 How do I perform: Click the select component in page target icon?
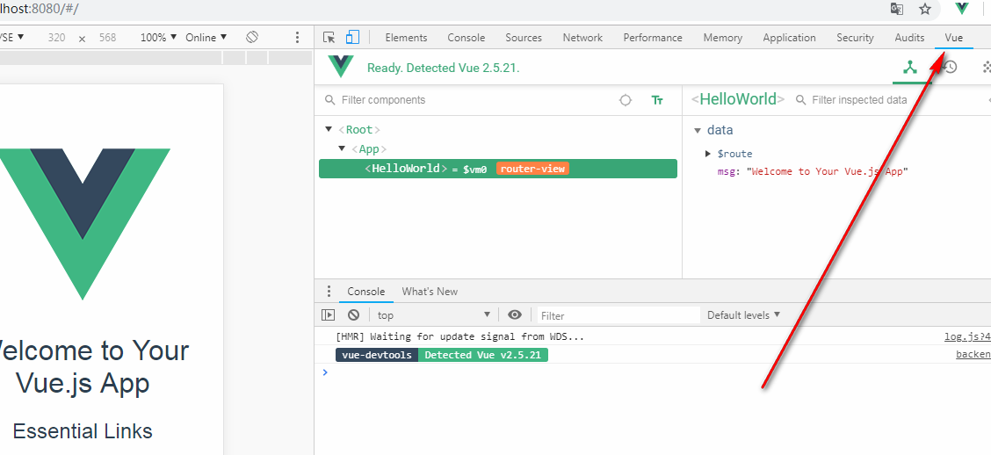point(626,100)
